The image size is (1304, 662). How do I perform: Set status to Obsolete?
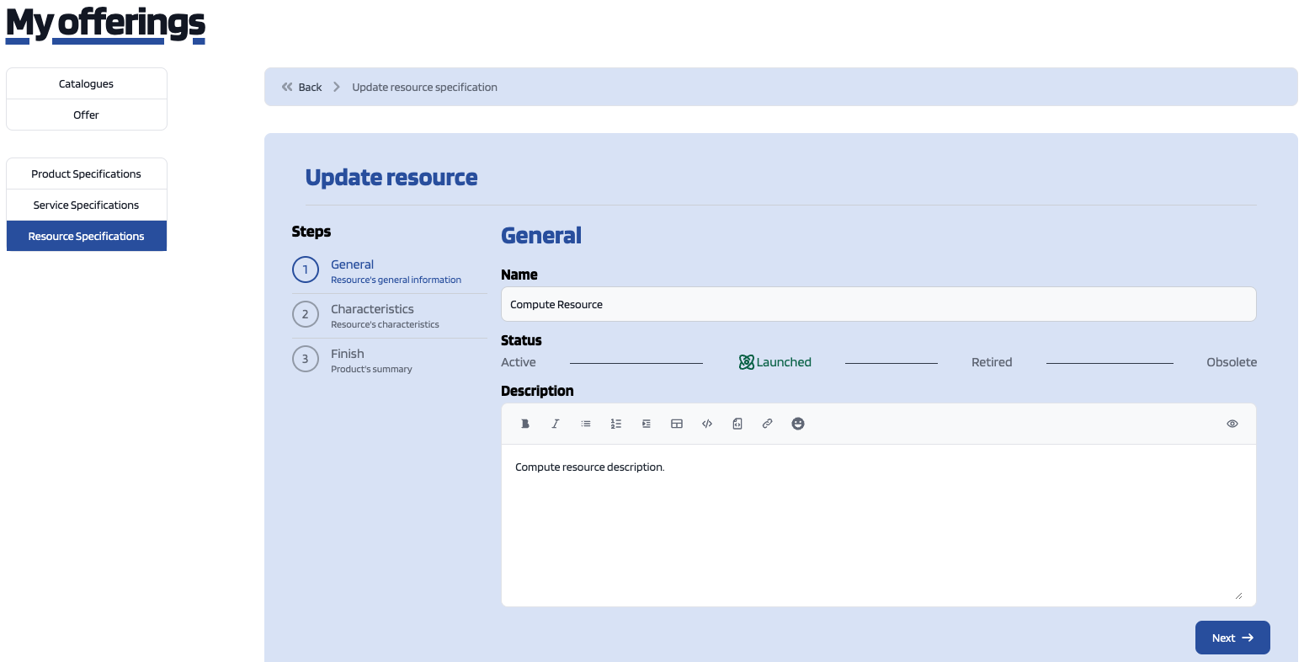1232,362
